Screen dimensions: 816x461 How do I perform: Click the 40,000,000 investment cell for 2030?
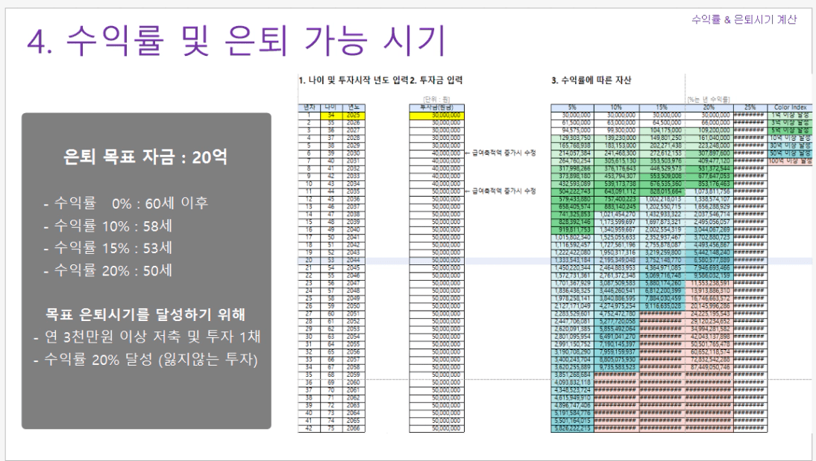tap(436, 153)
